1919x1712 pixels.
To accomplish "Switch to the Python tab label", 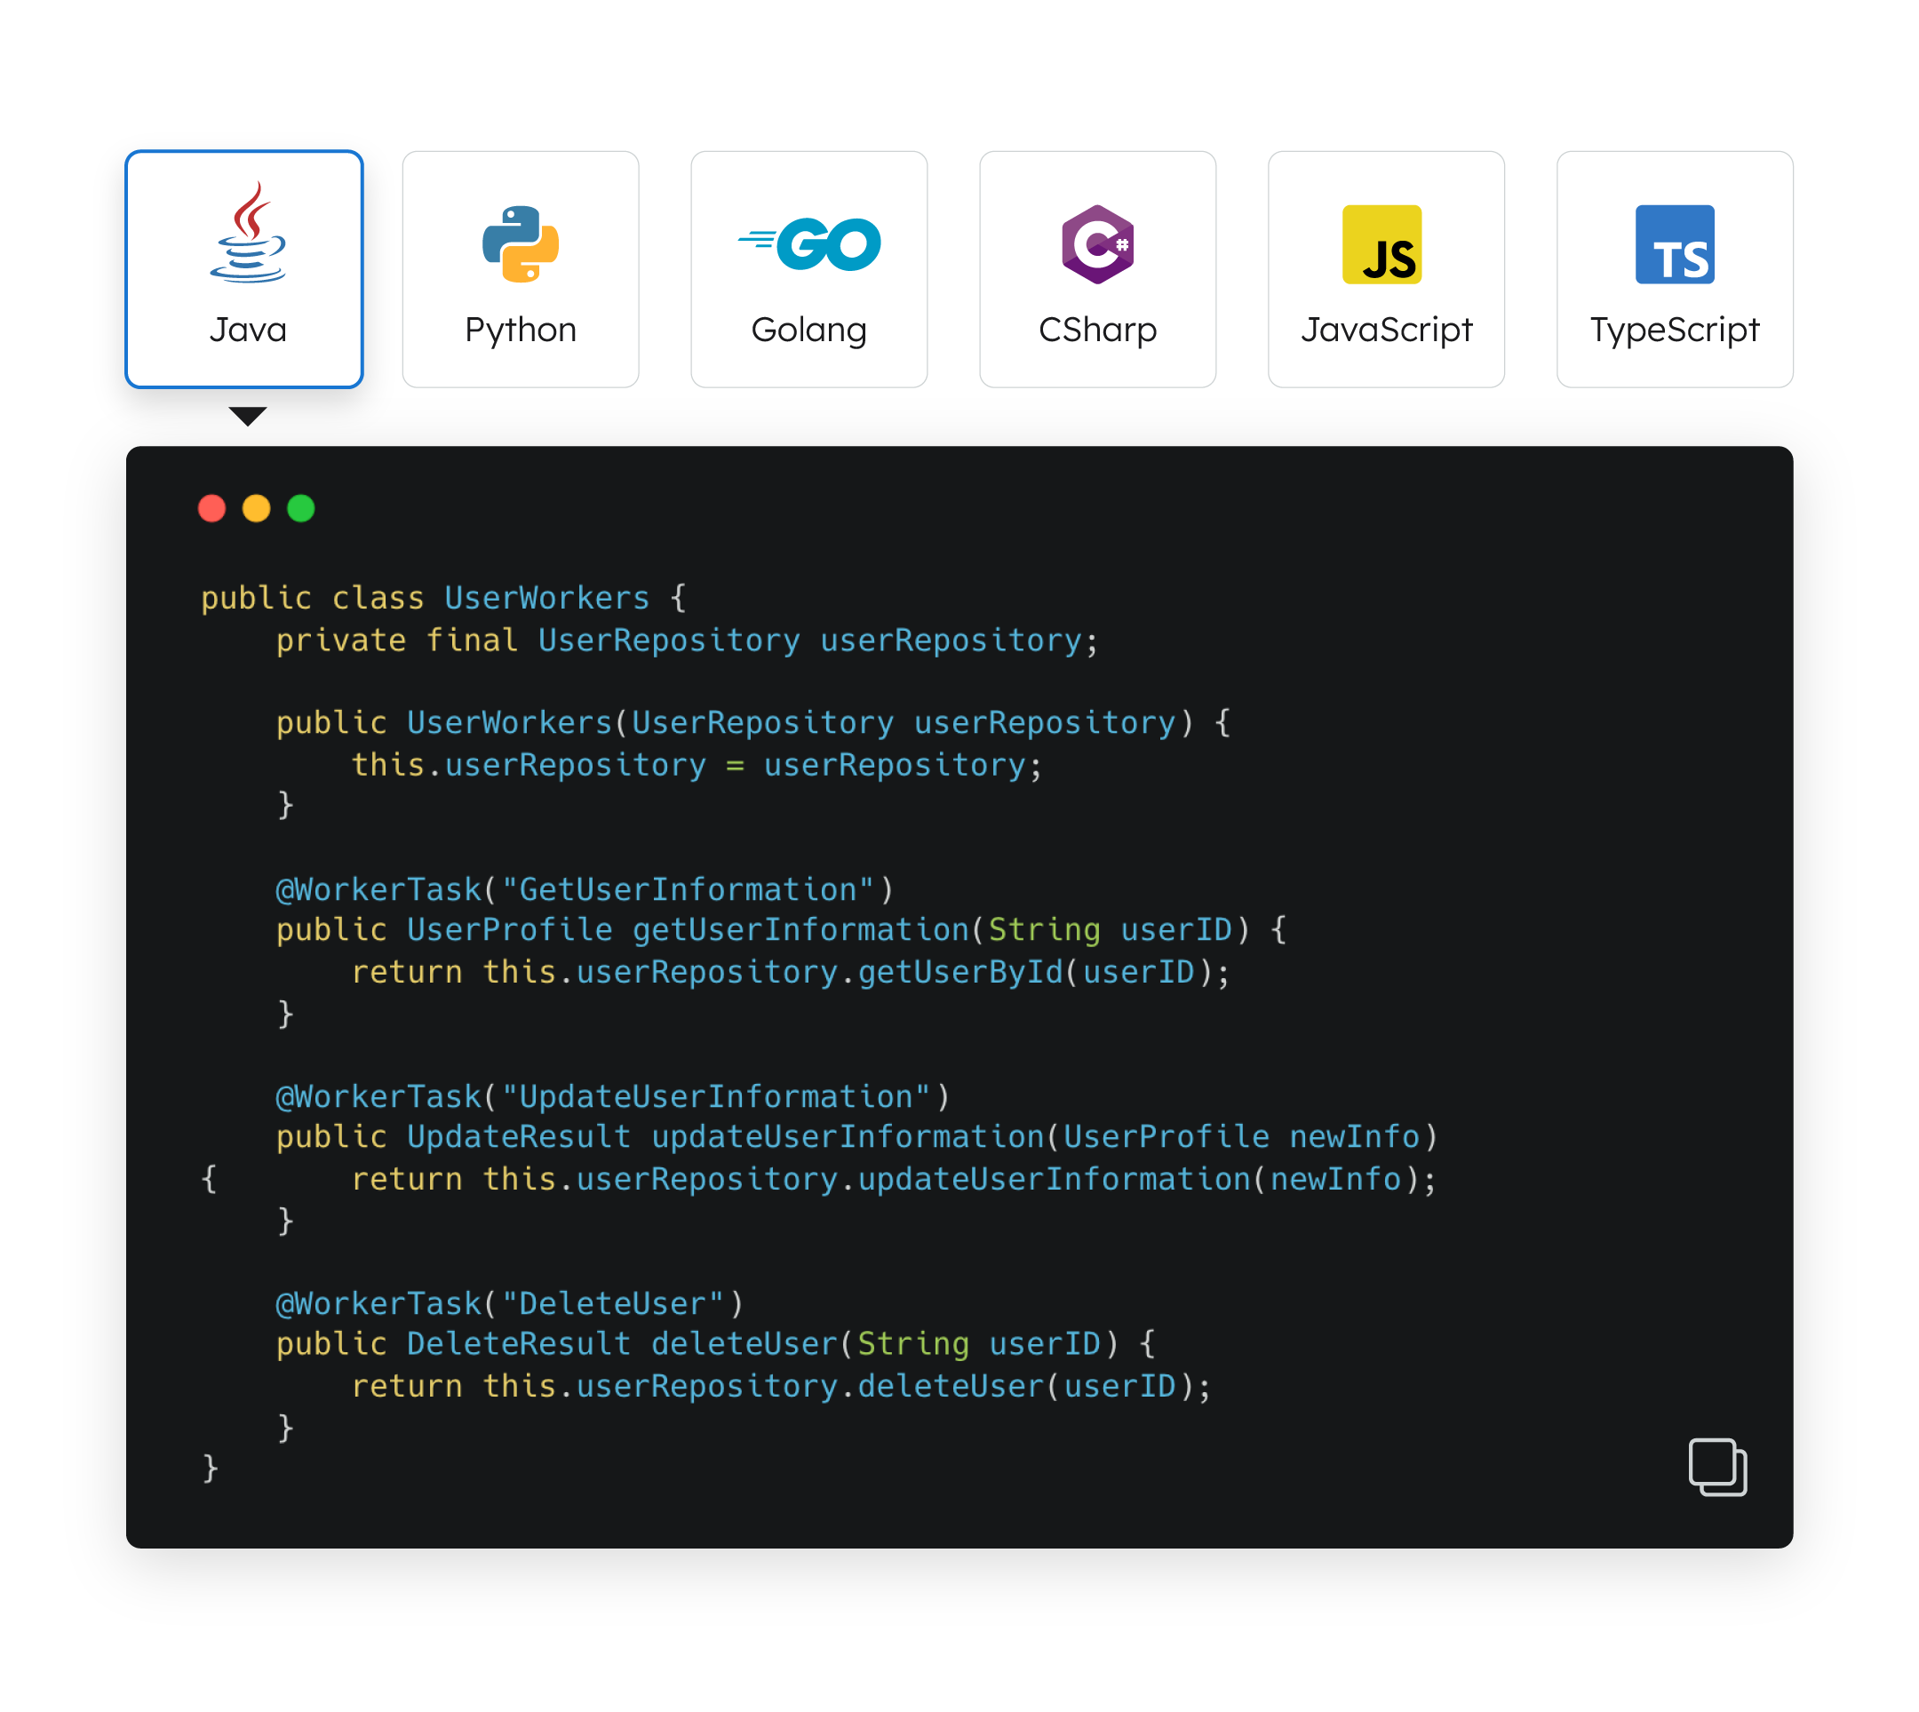I will click(x=521, y=330).
